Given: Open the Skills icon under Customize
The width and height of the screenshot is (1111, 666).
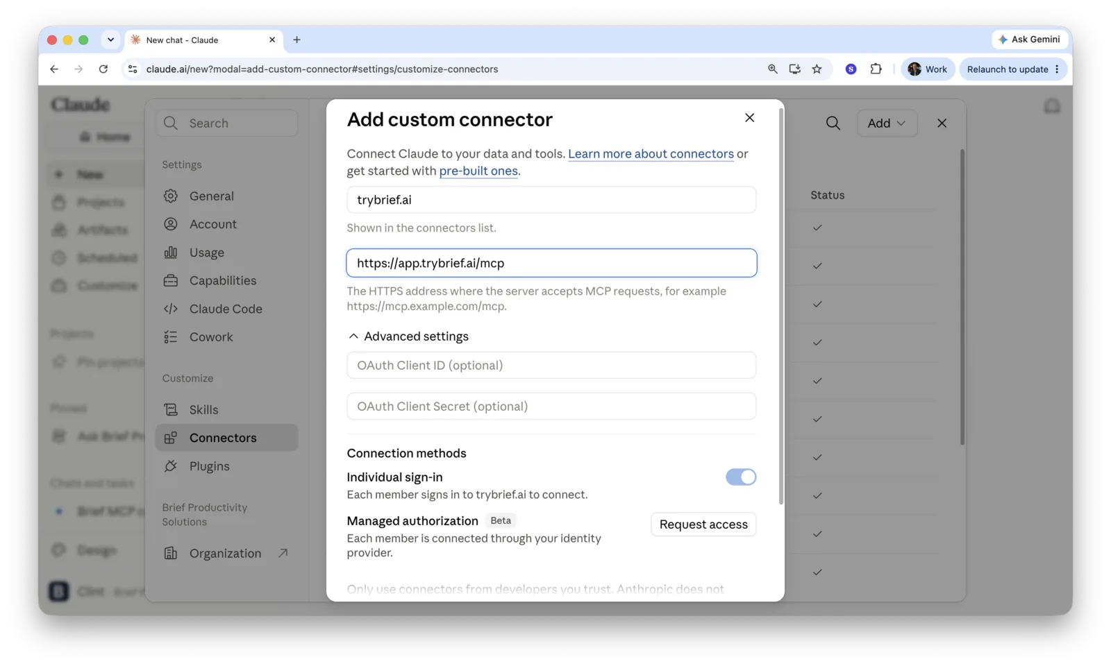Looking at the screenshot, I should tap(171, 409).
